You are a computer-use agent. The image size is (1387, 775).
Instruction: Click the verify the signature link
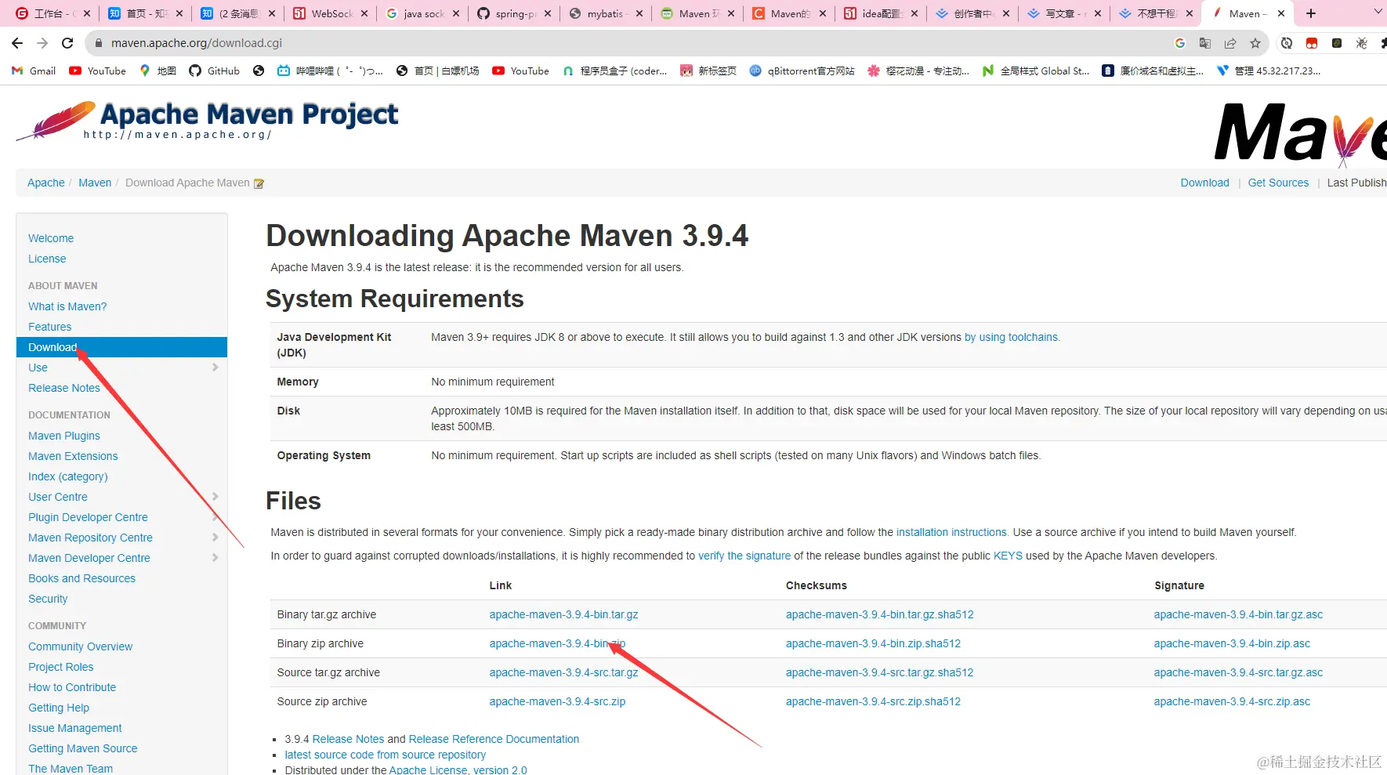point(744,556)
